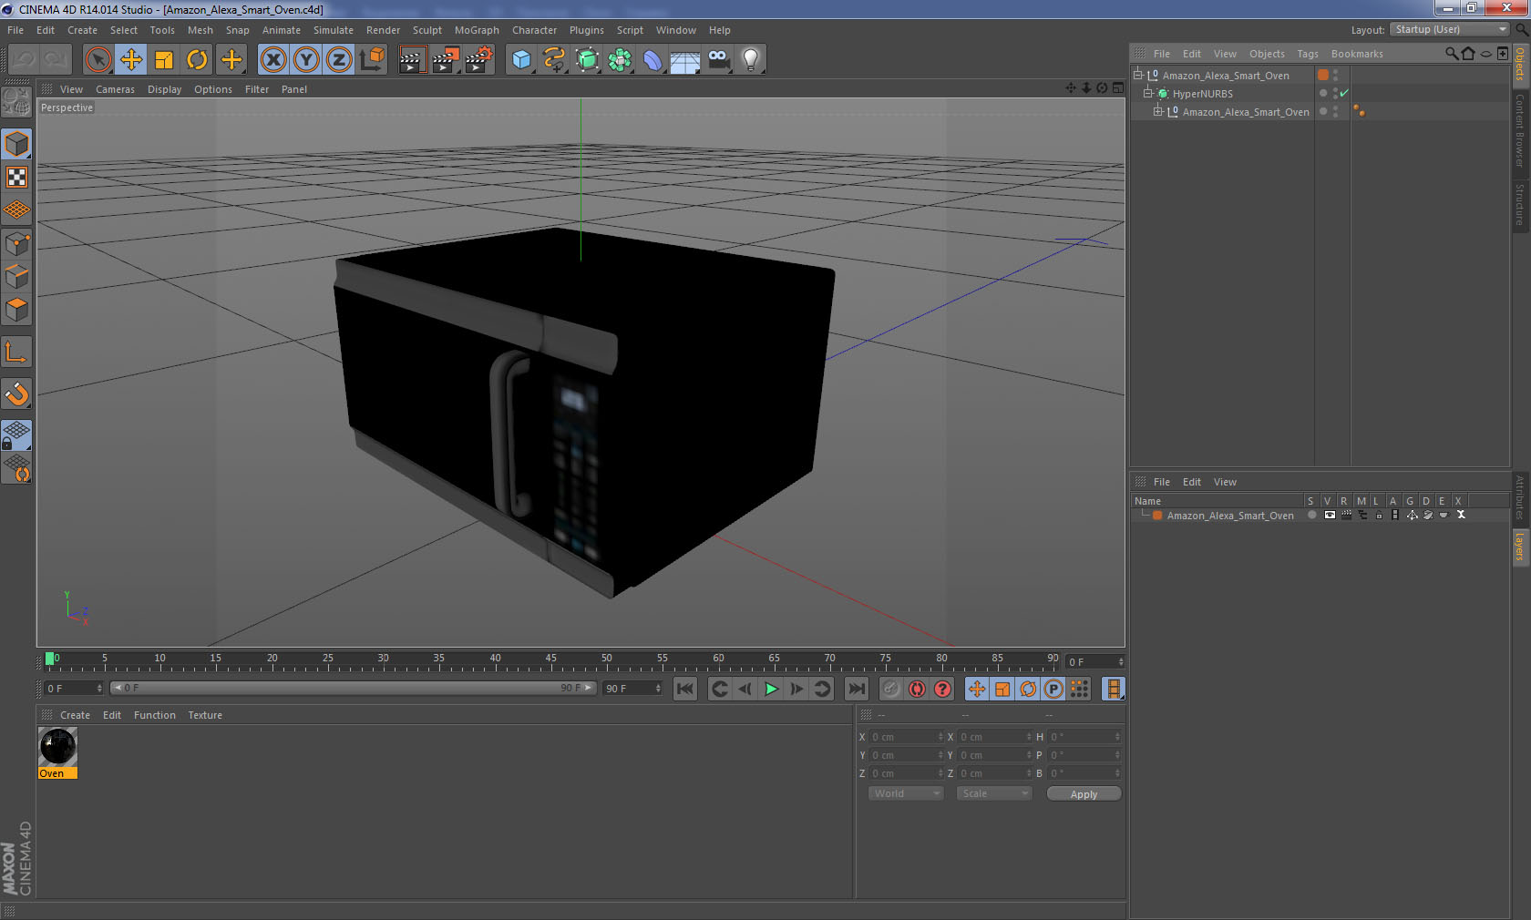Toggle HyperNURBS enable checkmark
This screenshot has width=1531, height=920.
click(x=1344, y=94)
